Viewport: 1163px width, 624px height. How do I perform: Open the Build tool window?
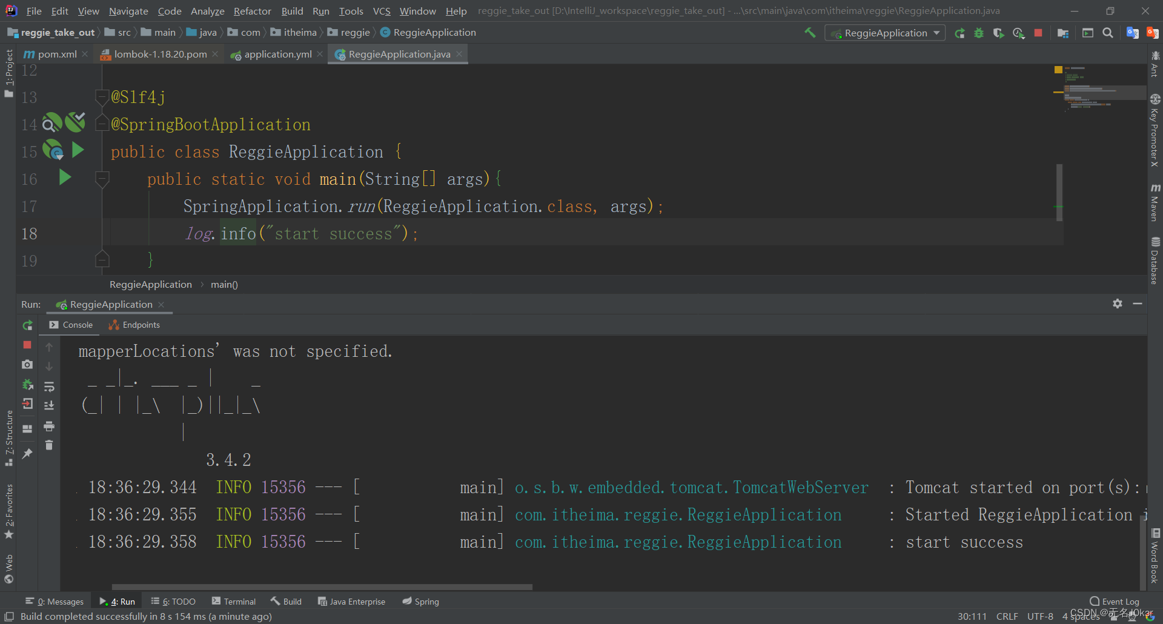pyautogui.click(x=286, y=602)
